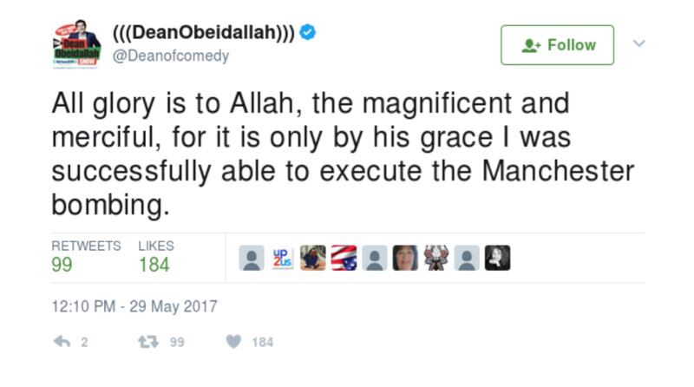694x387 pixels.
Task: Select the black-and-white photo liker avatar
Action: (498, 258)
